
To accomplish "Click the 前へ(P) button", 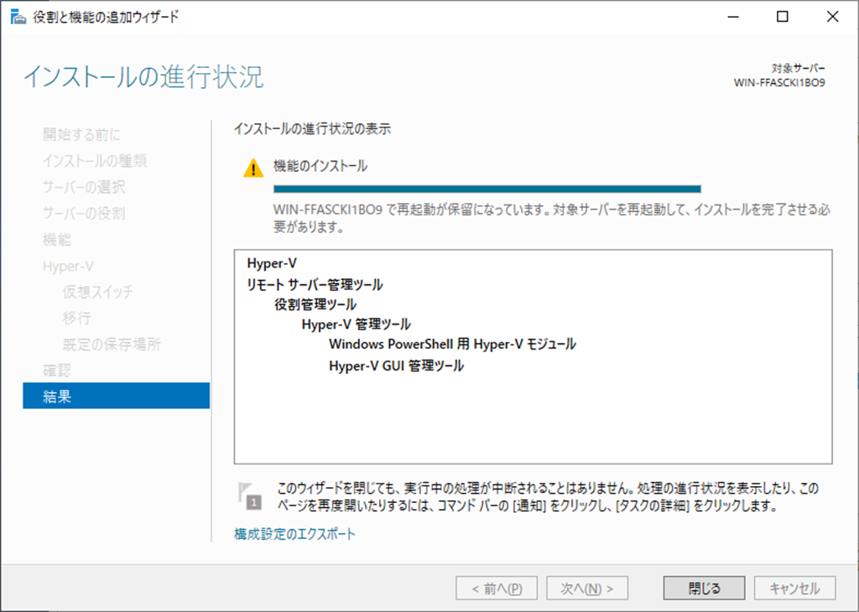I will click(x=497, y=589).
